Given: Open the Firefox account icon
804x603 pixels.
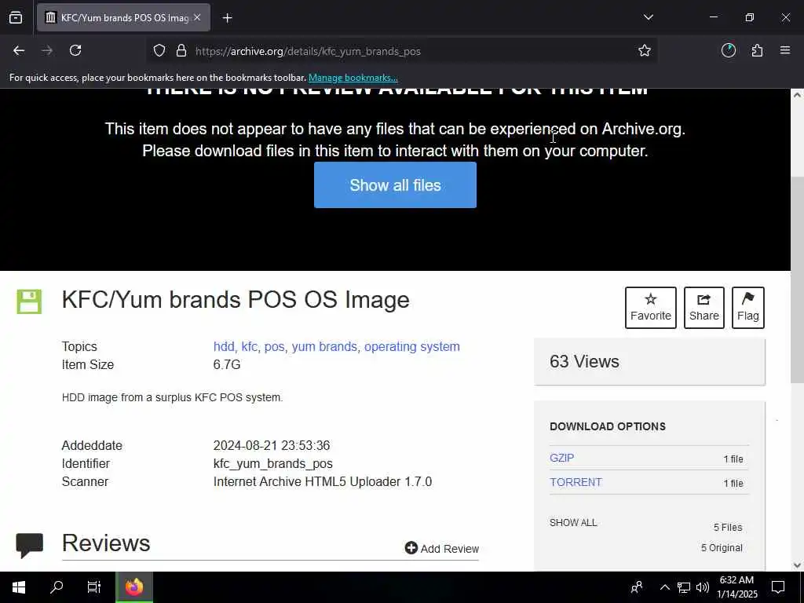Looking at the screenshot, I should point(729,51).
